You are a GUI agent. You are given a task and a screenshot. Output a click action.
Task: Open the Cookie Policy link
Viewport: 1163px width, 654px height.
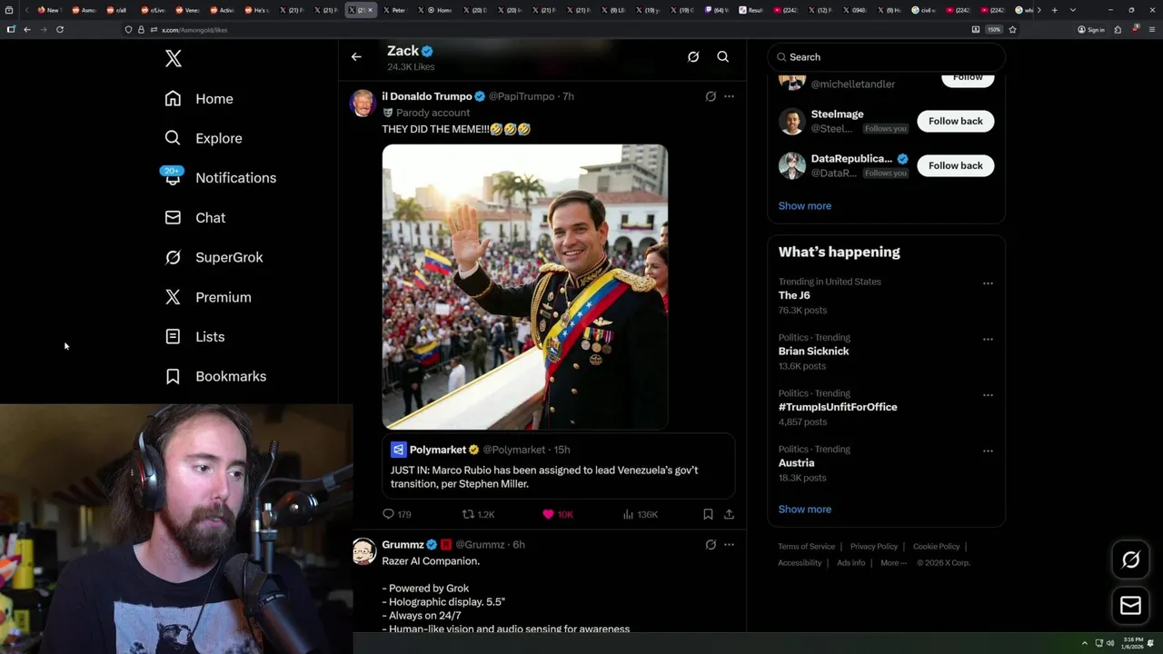[x=936, y=547]
